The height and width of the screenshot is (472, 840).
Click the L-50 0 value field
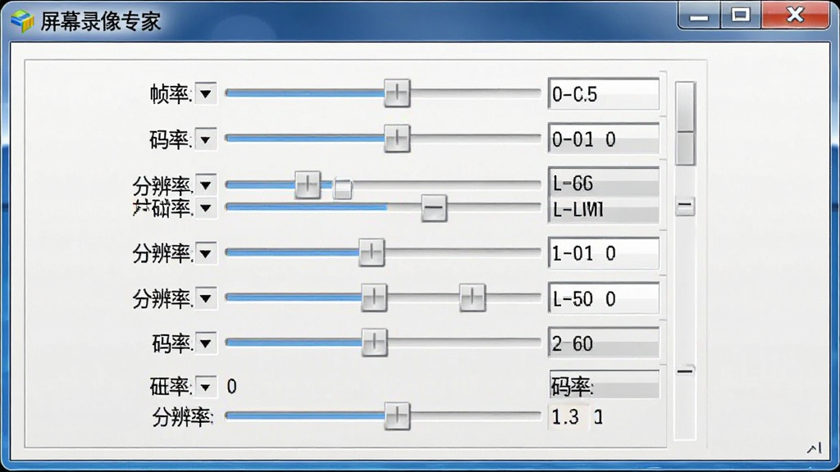coord(604,298)
